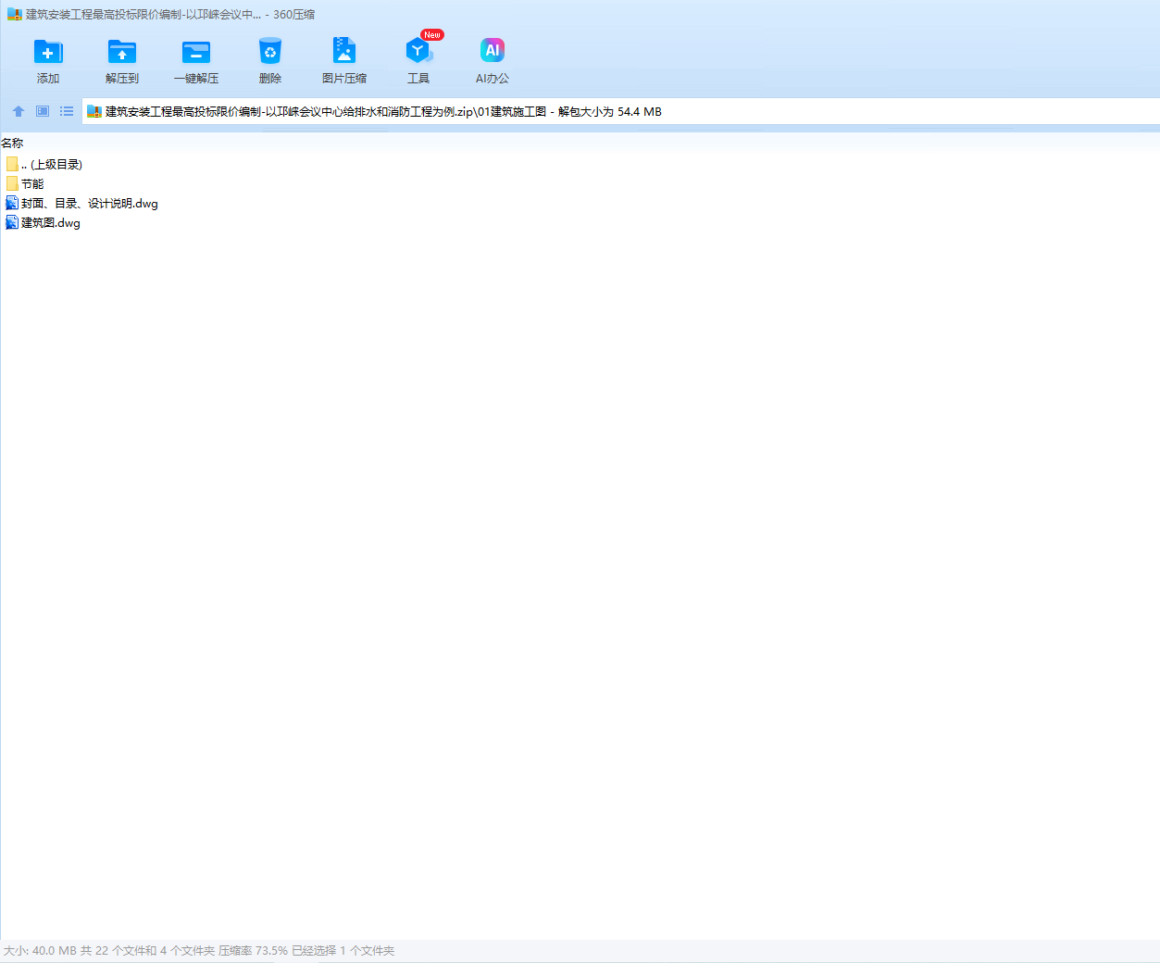1160x963 pixels.
Task: Click the 名称 column header
Action: 12,143
